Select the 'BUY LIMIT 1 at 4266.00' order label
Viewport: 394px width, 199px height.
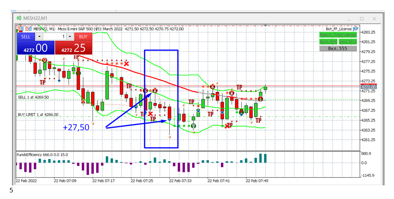[x=38, y=115]
